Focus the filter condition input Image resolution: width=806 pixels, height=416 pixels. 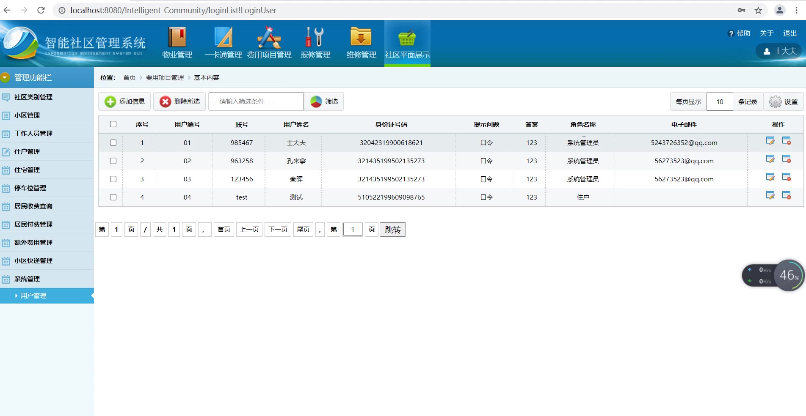click(x=256, y=101)
